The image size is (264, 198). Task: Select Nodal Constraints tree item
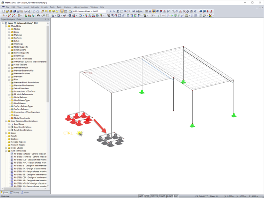tap(22, 118)
